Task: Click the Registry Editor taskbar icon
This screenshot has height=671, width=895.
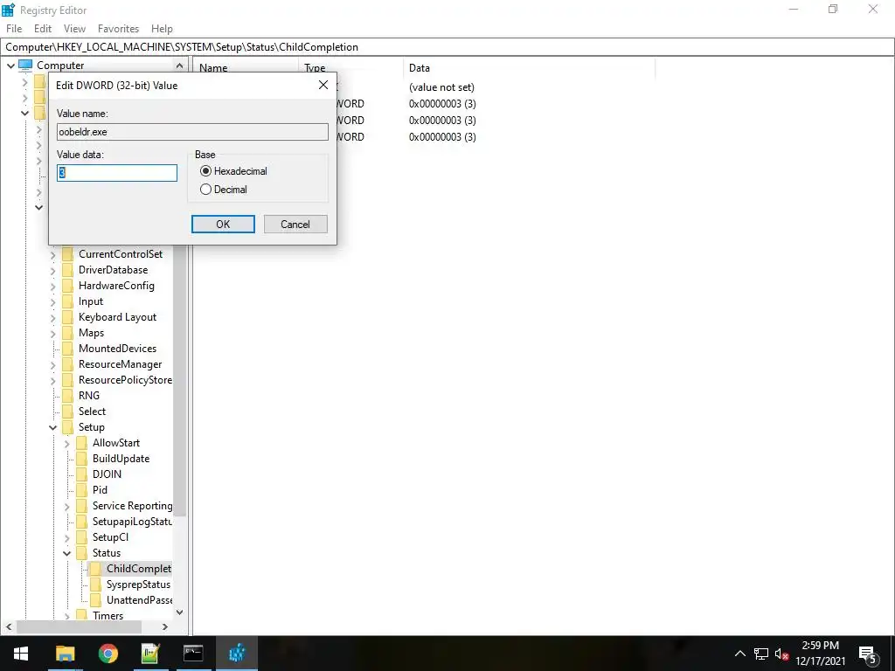Action: [x=236, y=654]
